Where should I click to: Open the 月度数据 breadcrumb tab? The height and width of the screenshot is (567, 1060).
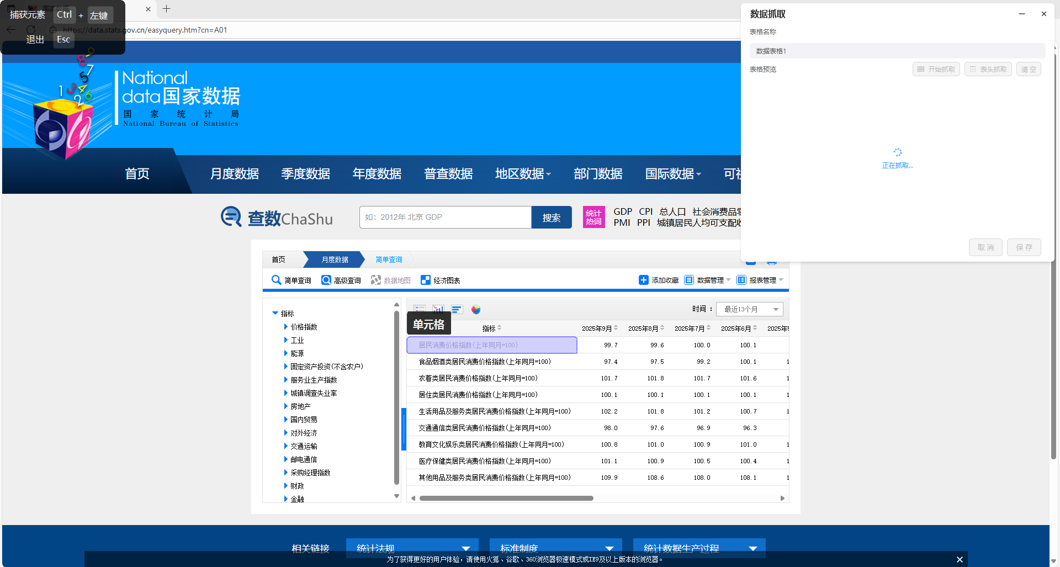pos(333,259)
